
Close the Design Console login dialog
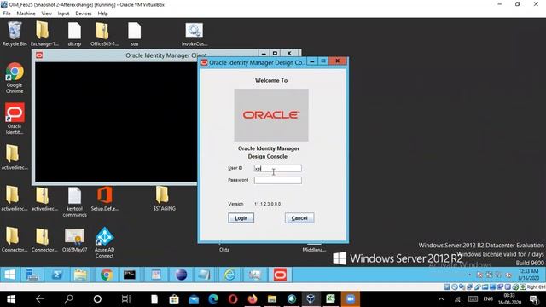pyautogui.click(x=338, y=61)
